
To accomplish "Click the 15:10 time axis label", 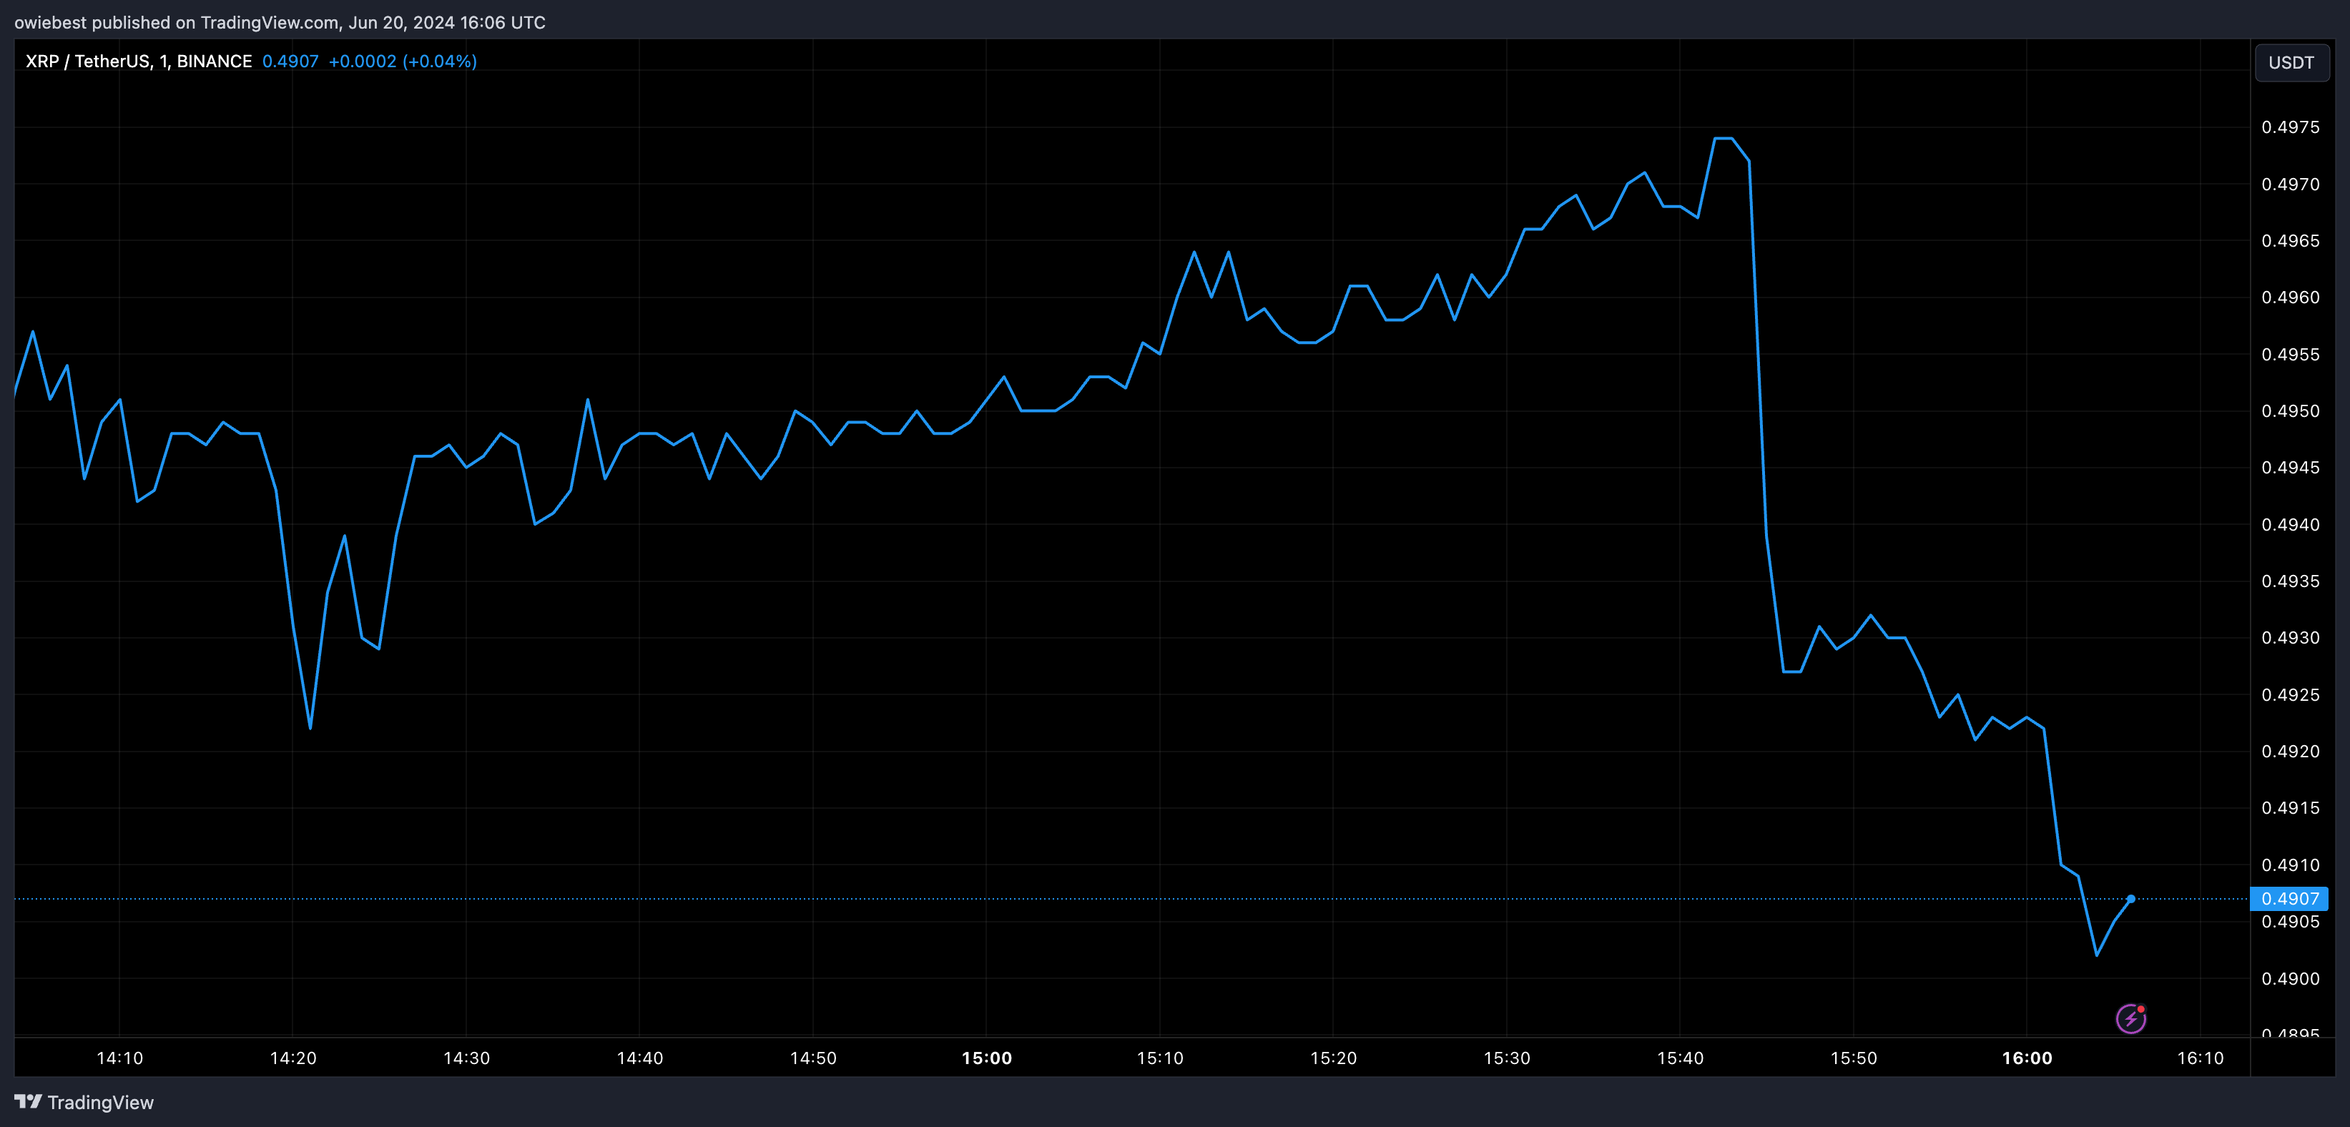I will point(1159,1058).
